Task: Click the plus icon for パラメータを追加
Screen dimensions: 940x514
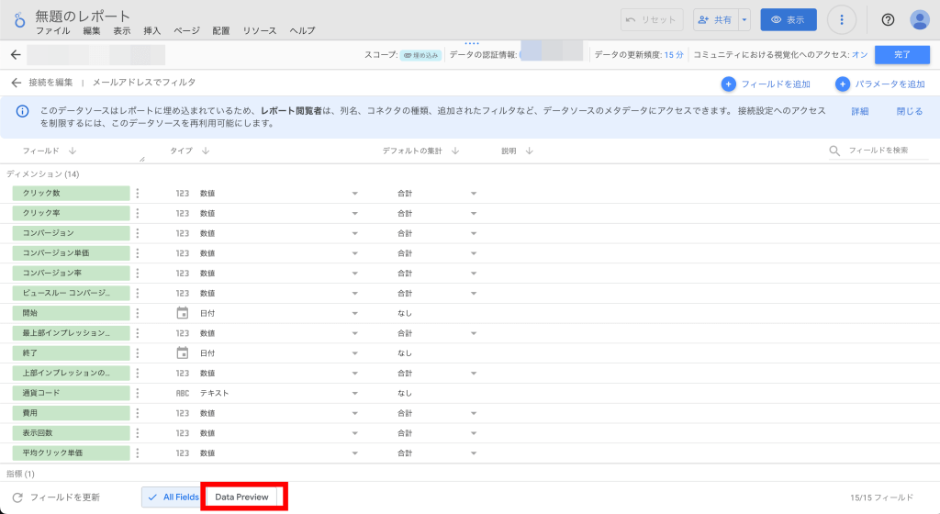Action: coord(843,84)
